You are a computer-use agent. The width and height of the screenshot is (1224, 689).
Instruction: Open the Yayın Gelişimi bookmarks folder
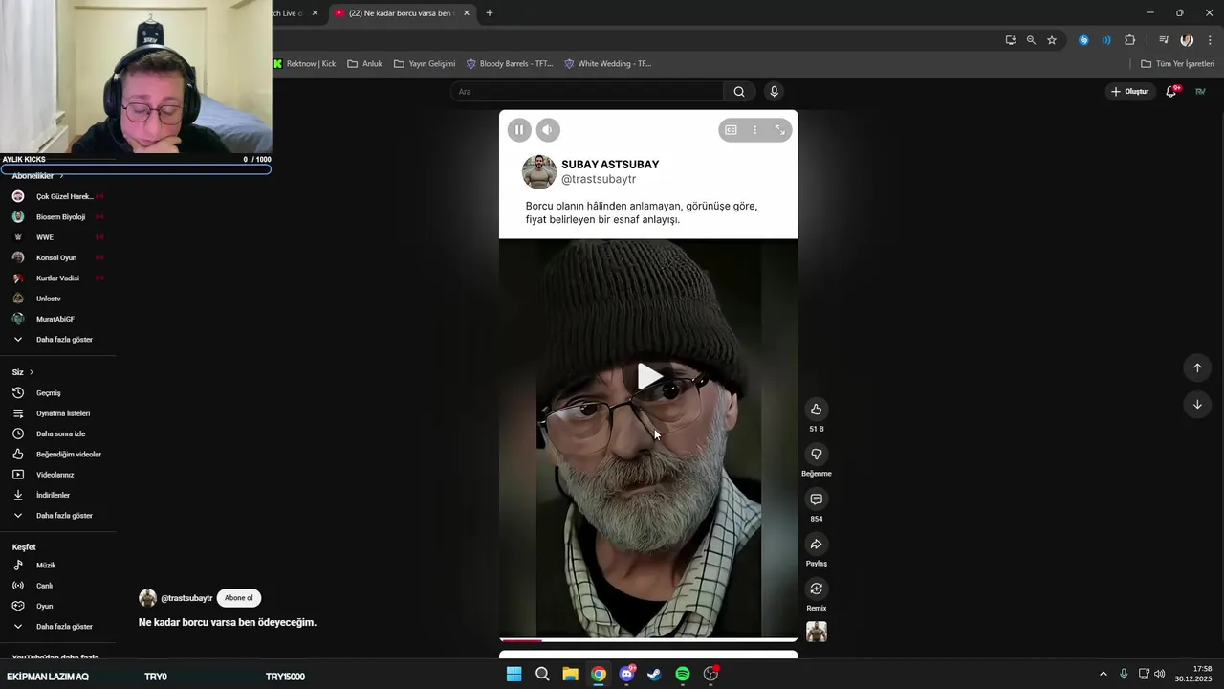click(425, 64)
